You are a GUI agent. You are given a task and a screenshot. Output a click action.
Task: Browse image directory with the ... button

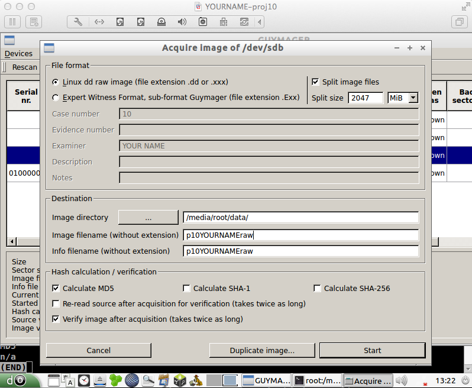pos(148,217)
